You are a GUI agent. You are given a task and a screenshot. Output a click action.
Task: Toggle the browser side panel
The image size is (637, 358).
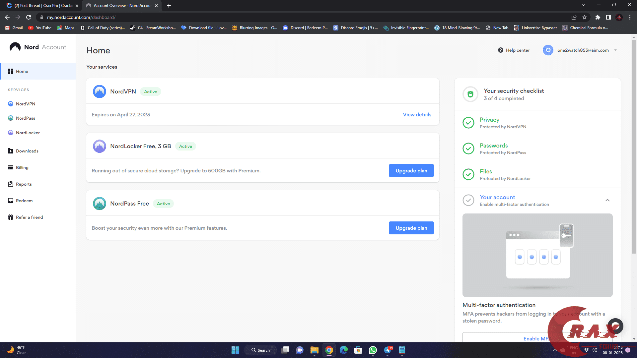coord(608,17)
